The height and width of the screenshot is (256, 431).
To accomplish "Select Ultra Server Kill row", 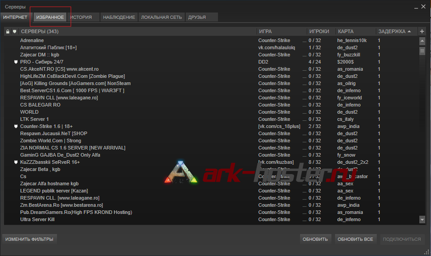I will click(211, 219).
